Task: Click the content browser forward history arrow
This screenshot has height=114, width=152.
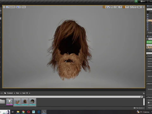Action: point(2,93)
